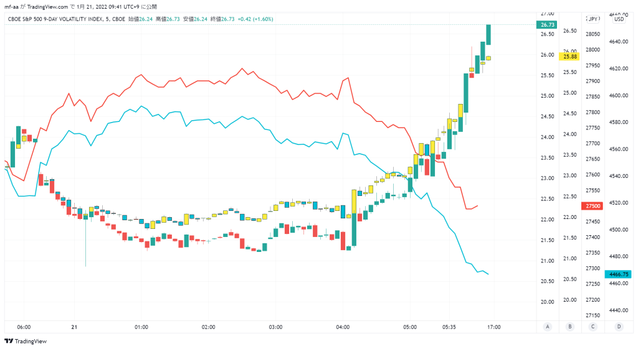Select the scale A circle label

548,327
